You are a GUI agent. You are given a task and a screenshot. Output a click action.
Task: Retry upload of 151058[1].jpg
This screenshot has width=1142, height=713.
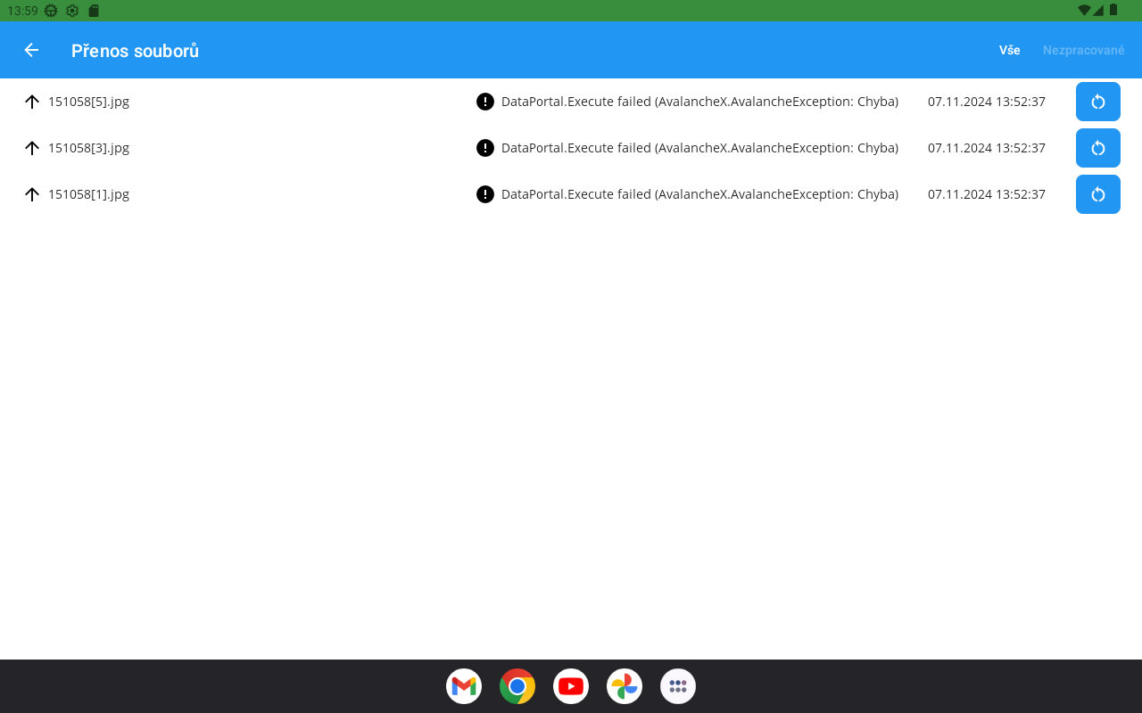click(x=1097, y=194)
